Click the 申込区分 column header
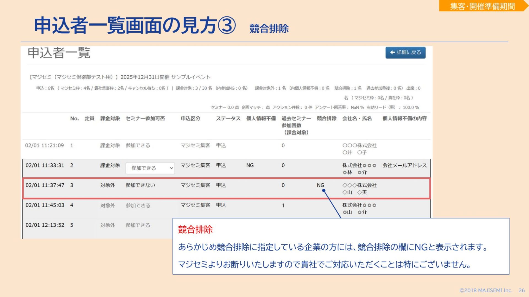529x297 pixels. (x=190, y=119)
